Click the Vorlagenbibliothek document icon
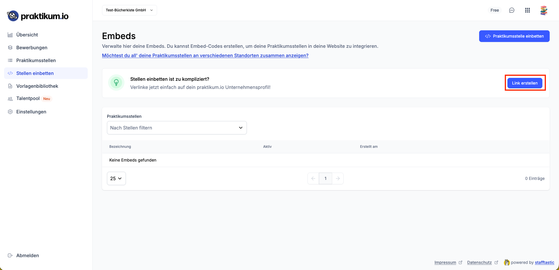The image size is (559, 270). pos(10,86)
